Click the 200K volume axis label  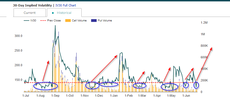click(204, 80)
